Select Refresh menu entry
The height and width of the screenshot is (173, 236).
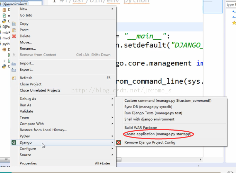26,78
